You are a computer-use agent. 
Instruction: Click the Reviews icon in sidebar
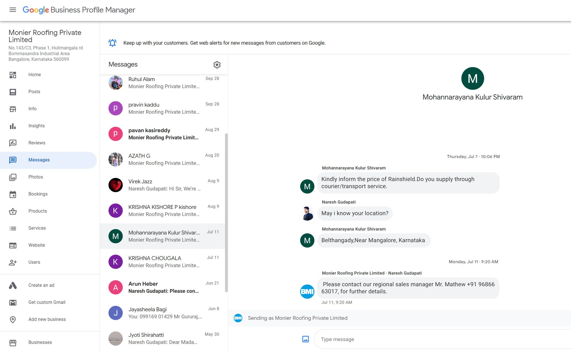[x=13, y=143]
